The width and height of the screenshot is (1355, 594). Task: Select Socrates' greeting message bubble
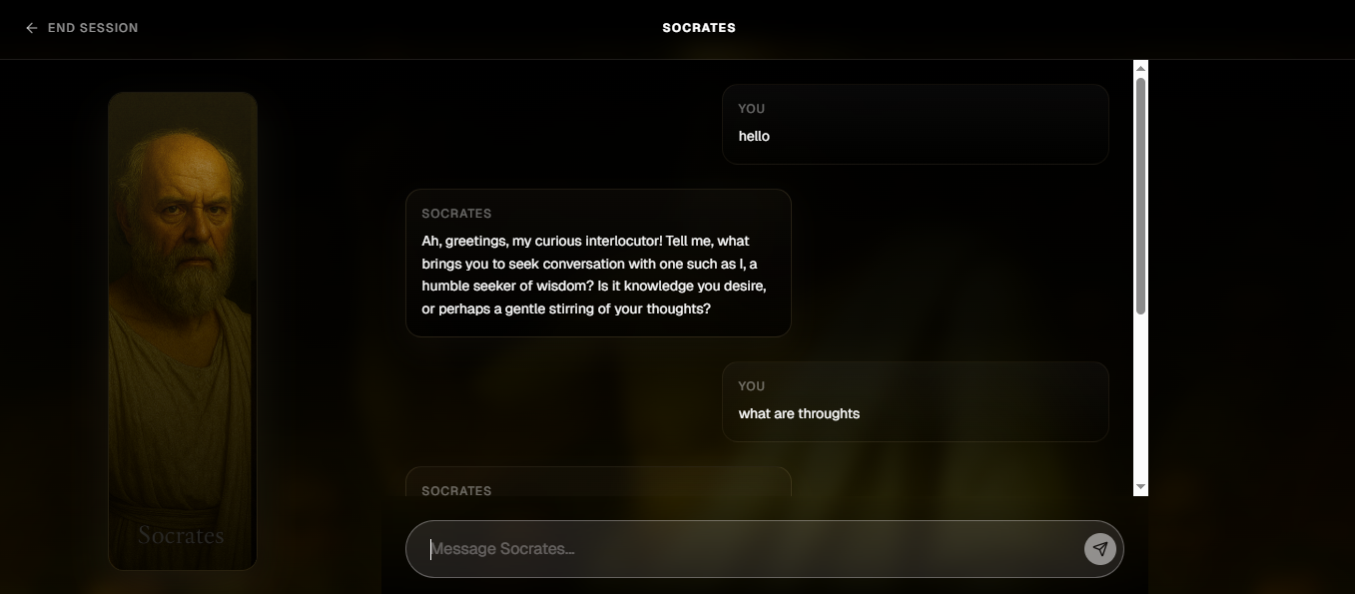(597, 262)
